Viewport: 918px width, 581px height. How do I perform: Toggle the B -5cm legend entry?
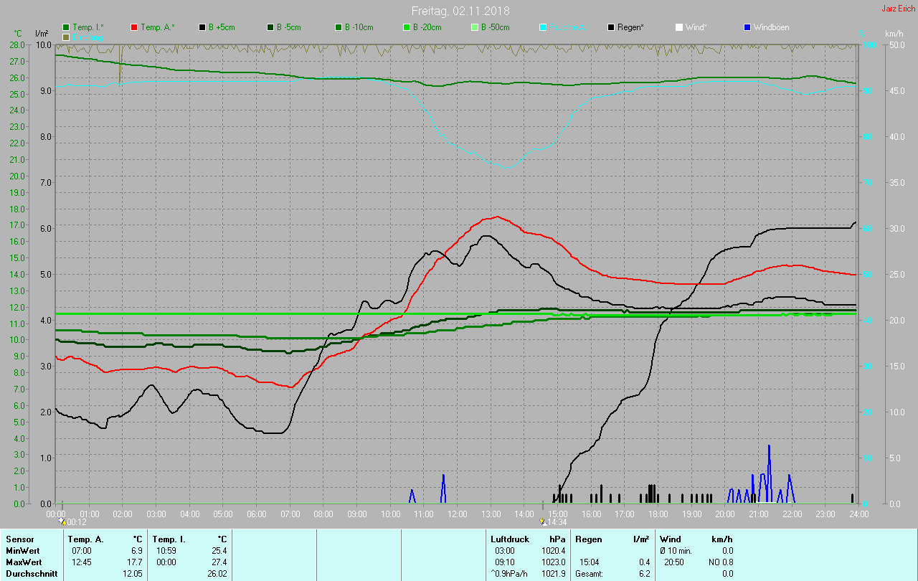point(270,27)
